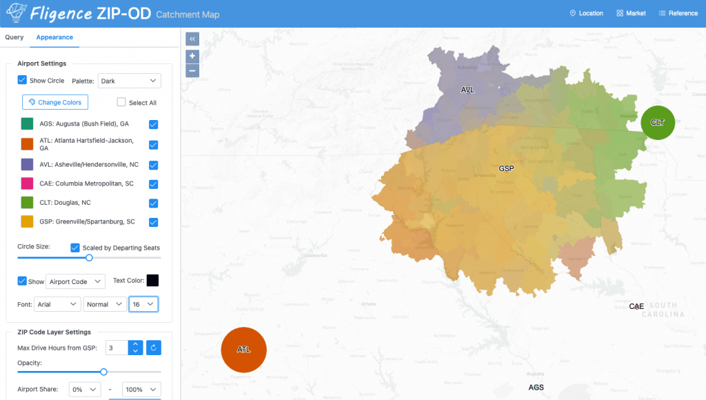Viewport: 706px width, 400px height.
Task: Uncheck Scaled by Departing Seats
Action: click(x=75, y=248)
